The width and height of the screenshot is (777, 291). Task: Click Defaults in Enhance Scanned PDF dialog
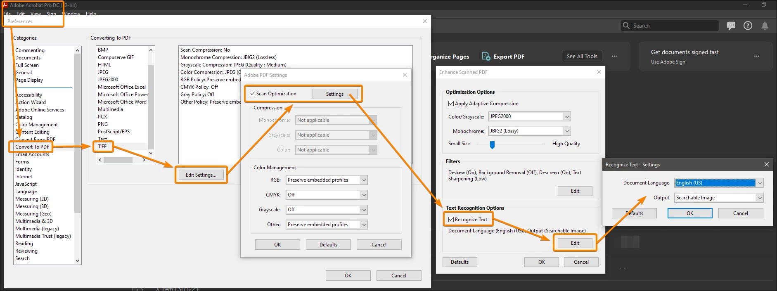[460, 262]
